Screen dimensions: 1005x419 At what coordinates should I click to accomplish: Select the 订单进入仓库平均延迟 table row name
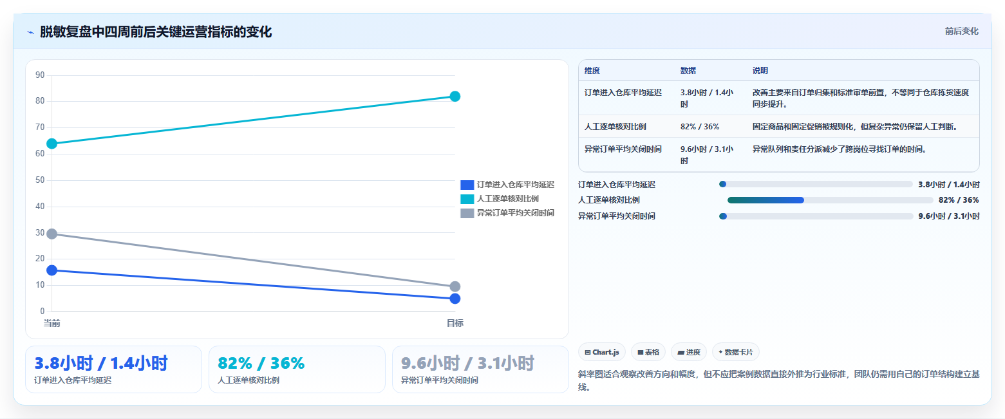[x=623, y=93]
